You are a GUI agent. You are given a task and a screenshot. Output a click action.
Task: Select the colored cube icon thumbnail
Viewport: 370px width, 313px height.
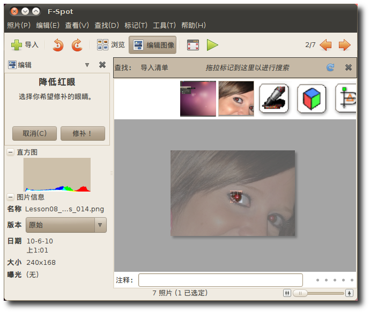tap(312, 98)
